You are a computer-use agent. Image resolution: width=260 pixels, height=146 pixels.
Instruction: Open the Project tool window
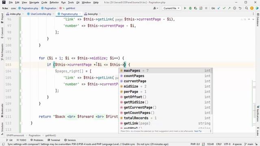(x=2, y=18)
